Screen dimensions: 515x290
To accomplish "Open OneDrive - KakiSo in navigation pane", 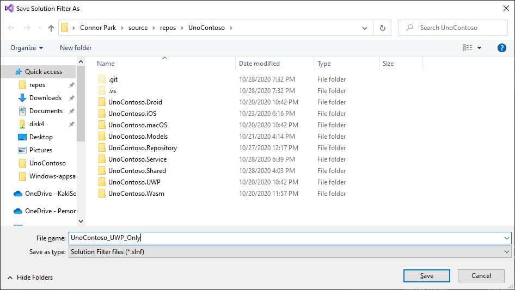I will 51,194.
